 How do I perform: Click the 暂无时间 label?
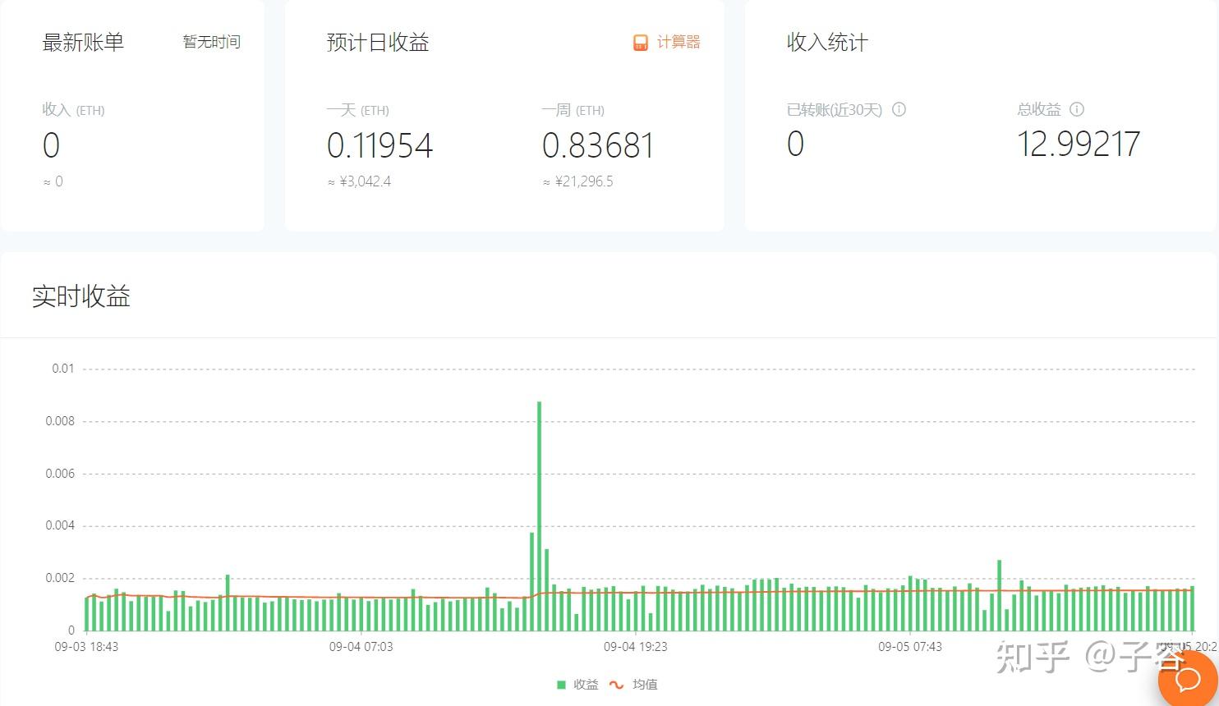[211, 42]
